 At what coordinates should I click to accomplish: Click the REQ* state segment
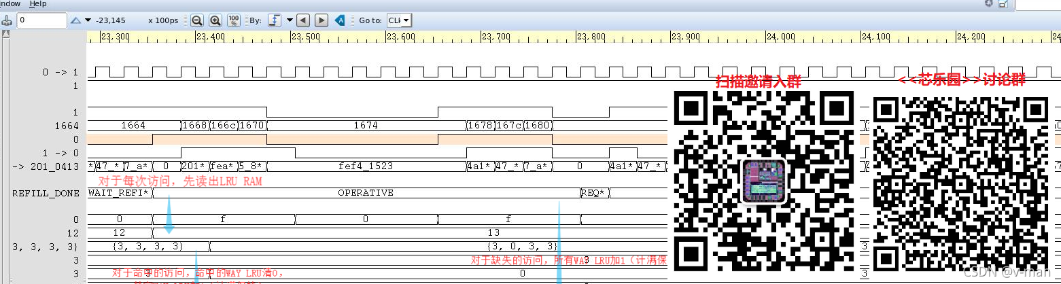coord(593,193)
